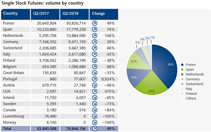The height and width of the screenshot is (132, 211).
Task: Click the Total row upward arrow icon
Action: [95, 129]
